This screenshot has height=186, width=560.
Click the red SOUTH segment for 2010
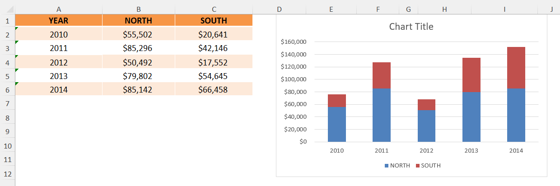337,101
